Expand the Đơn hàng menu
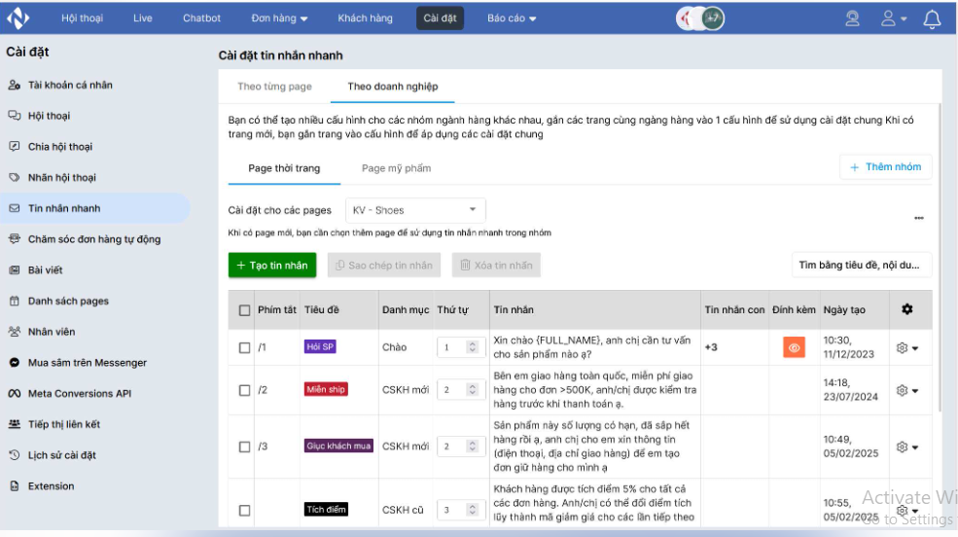958x537 pixels. pyautogui.click(x=279, y=18)
